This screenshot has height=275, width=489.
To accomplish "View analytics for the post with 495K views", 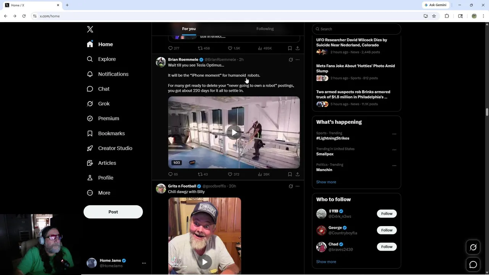I will point(265,49).
